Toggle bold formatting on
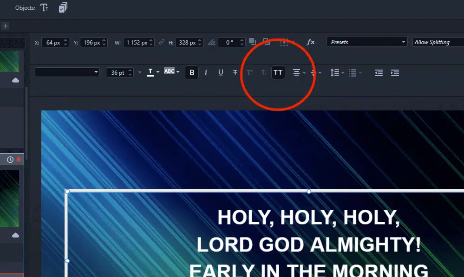Viewport: 464px width, 277px height. [192, 72]
